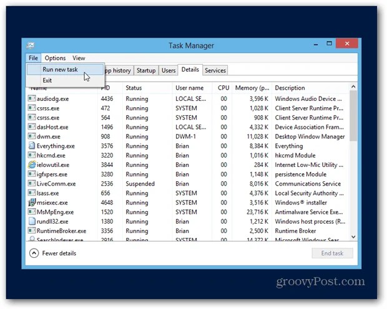
Task: Open the File menu
Action: coord(33,58)
